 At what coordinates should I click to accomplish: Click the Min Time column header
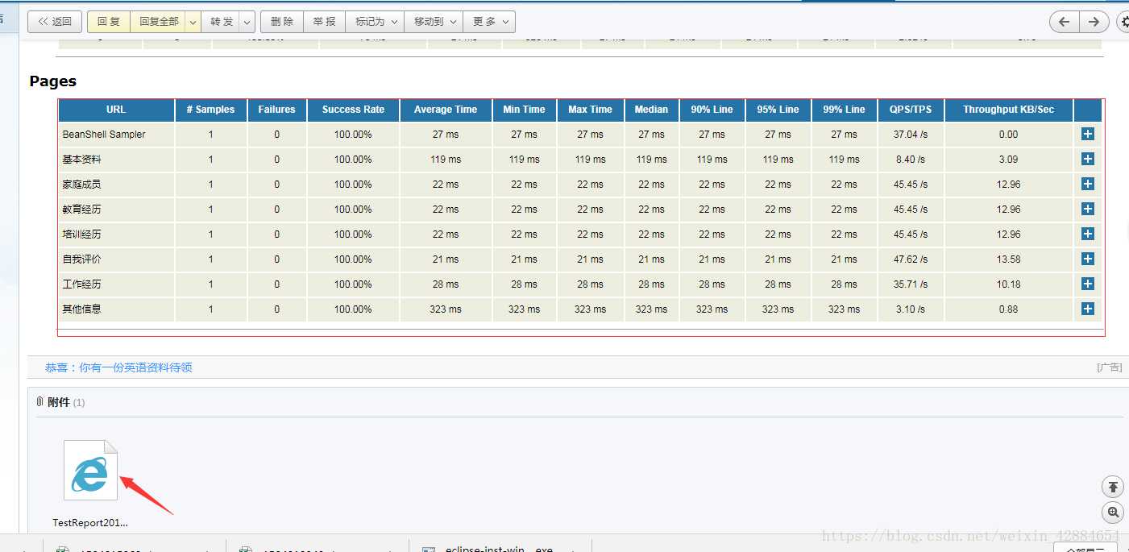(524, 110)
